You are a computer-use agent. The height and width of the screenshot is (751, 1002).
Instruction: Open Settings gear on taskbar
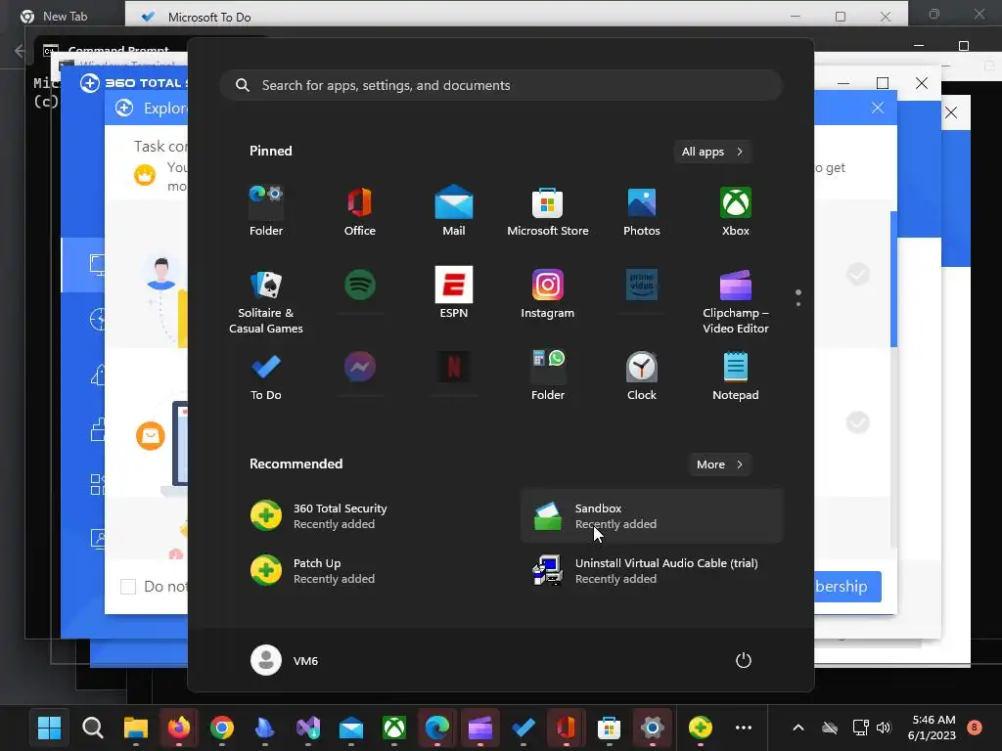653,728
